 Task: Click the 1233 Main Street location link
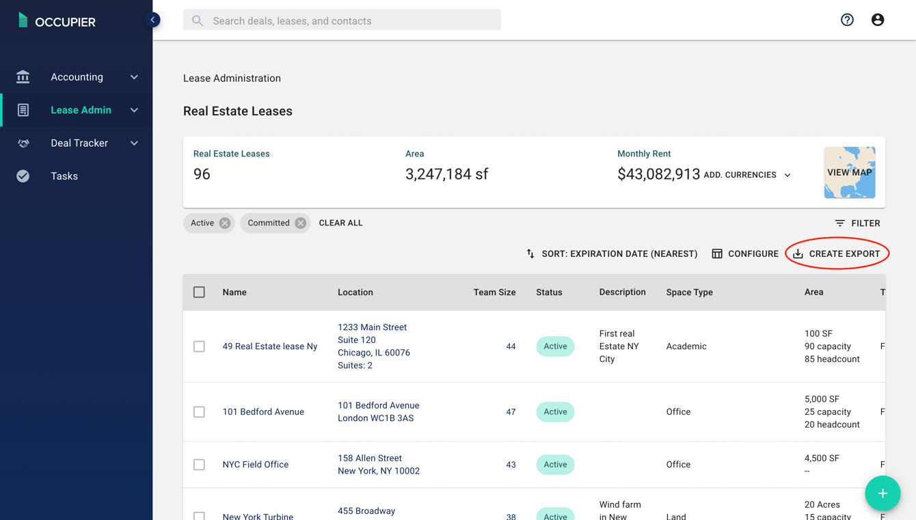[x=374, y=346]
